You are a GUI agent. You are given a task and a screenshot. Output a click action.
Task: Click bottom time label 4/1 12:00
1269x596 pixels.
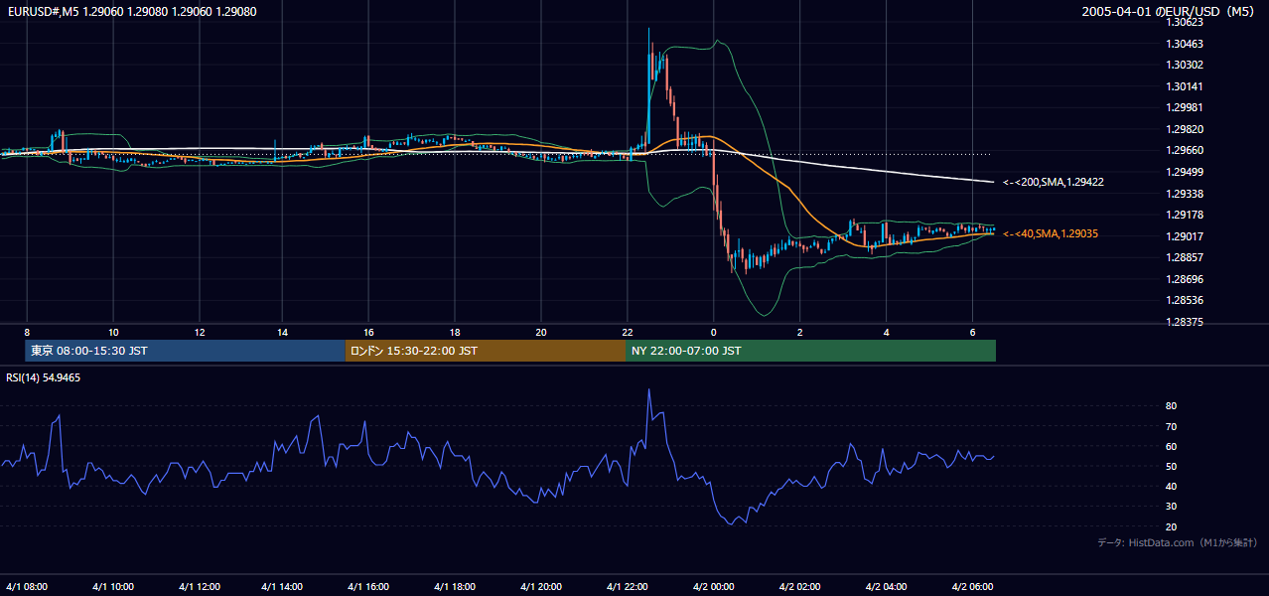199,586
